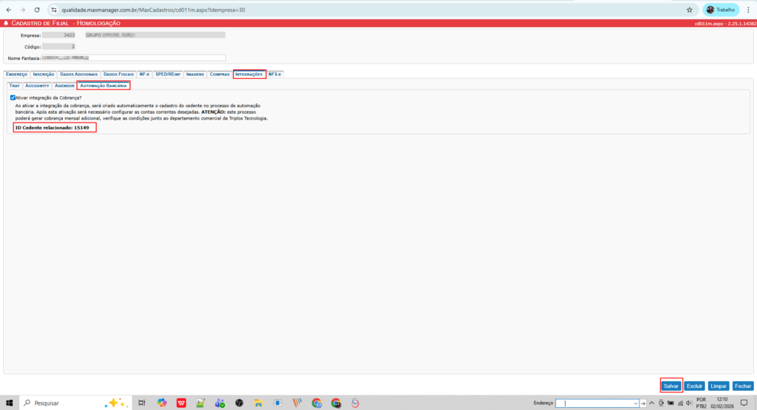The image size is (757, 410).
Task: Show hidden system tray icons
Action: 651,403
